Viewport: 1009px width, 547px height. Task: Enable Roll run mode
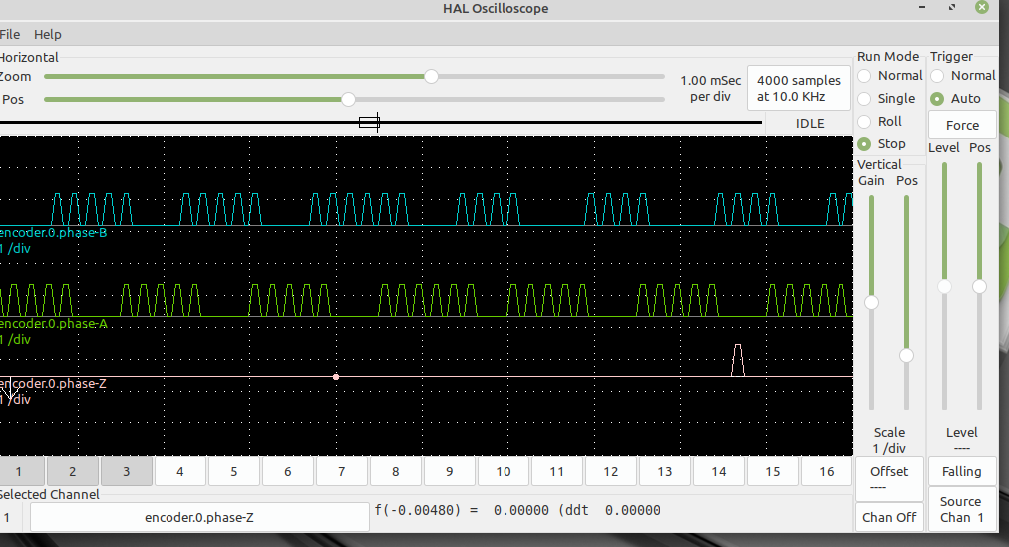tap(864, 122)
